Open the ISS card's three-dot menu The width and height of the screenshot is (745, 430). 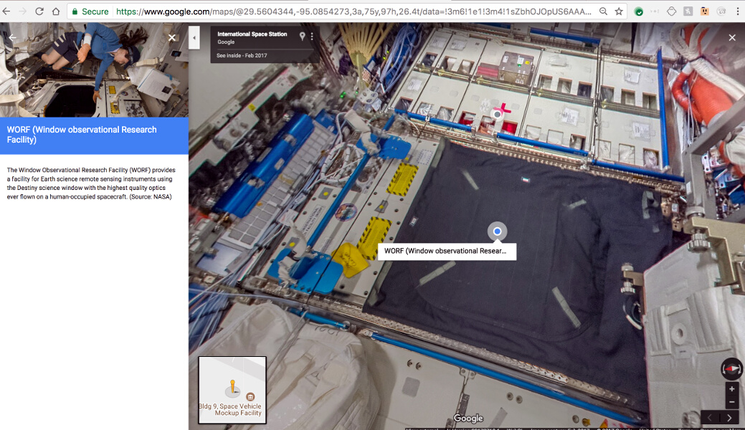[x=312, y=37]
